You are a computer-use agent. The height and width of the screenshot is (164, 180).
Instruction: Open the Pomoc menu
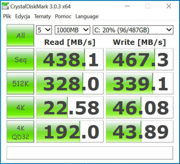pyautogui.click(x=63, y=16)
